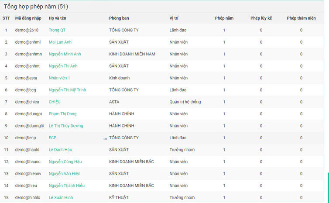329x203 pixels.
Task: Open Mai Lan Anh's profile link
Action: [x=60, y=42]
